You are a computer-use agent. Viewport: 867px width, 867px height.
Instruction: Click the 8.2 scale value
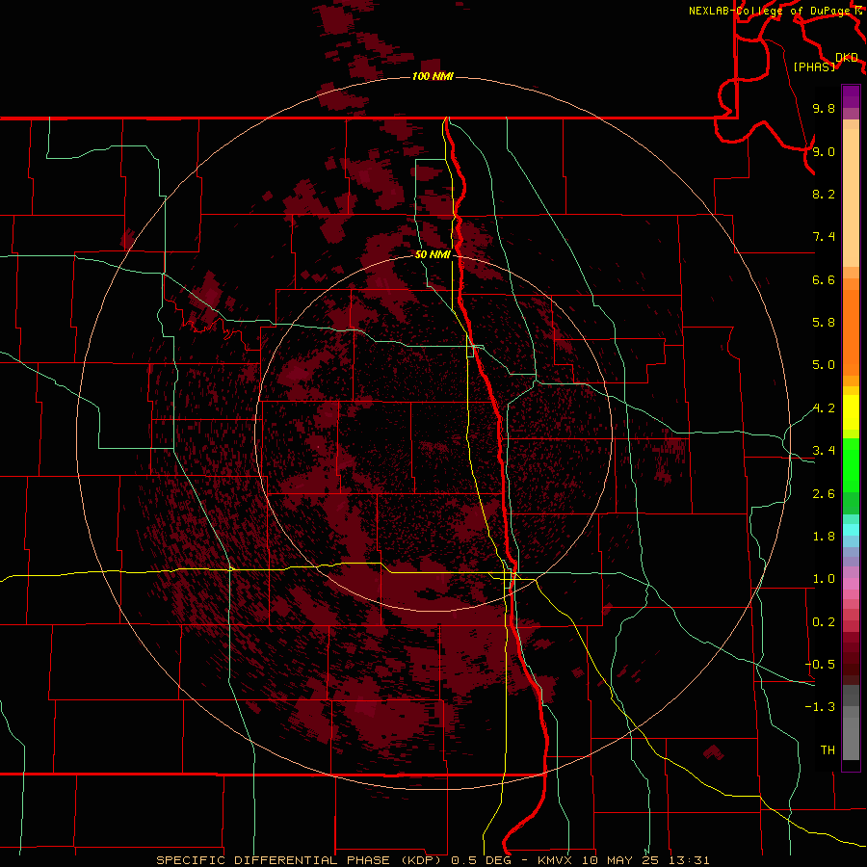coord(824,194)
